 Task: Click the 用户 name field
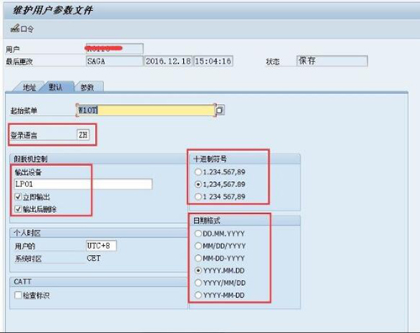tap(114, 49)
